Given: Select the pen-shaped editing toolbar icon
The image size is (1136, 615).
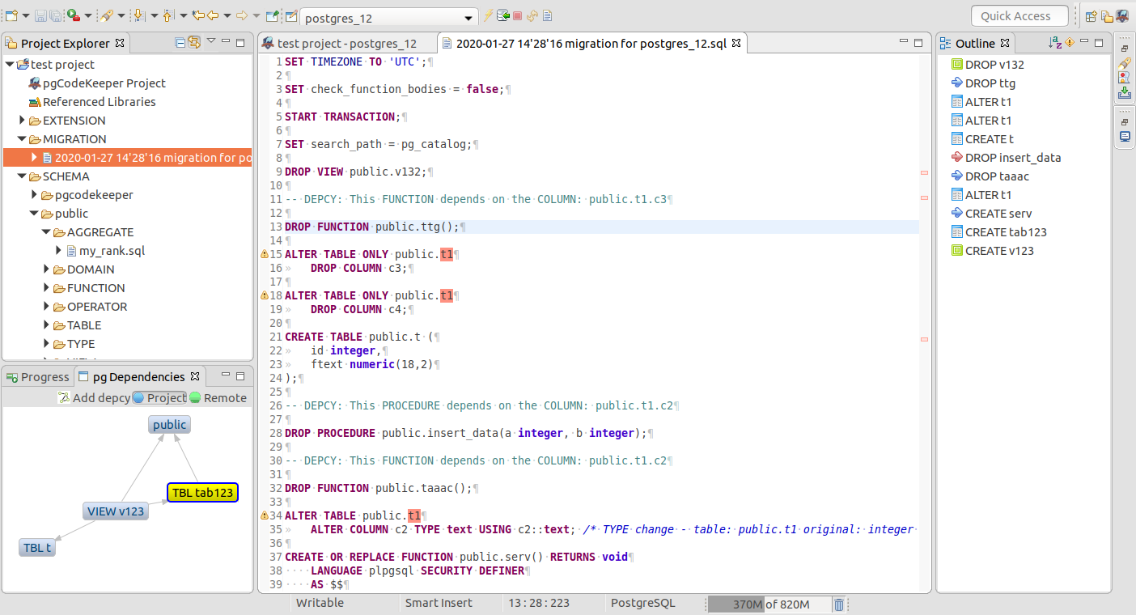Looking at the screenshot, I should 106,15.
